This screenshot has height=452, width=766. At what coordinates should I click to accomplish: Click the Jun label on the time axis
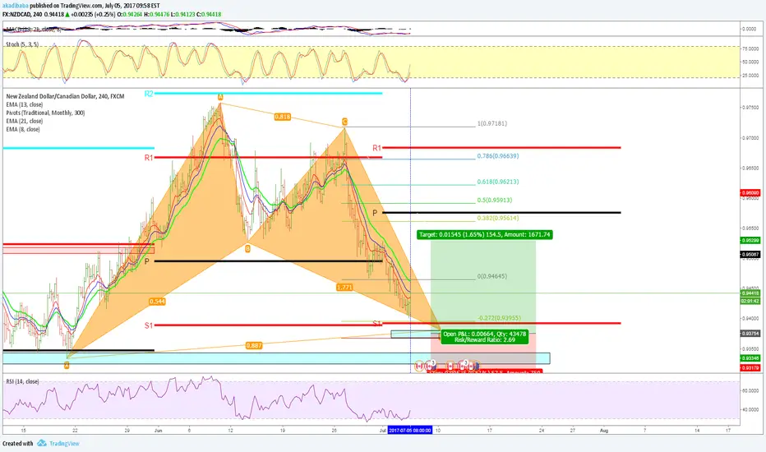pyautogui.click(x=158, y=431)
